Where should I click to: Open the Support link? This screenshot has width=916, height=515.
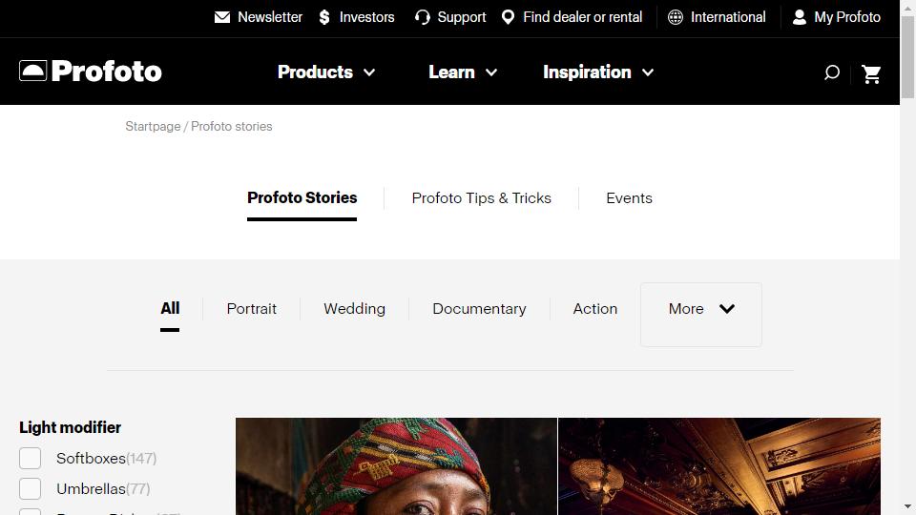click(462, 17)
